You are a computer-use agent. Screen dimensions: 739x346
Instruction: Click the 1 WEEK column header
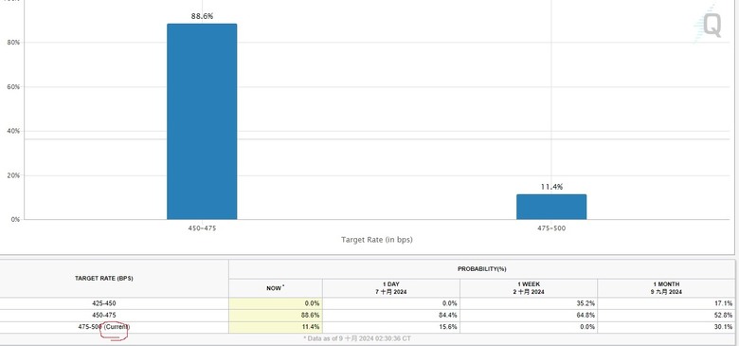pyautogui.click(x=528, y=288)
